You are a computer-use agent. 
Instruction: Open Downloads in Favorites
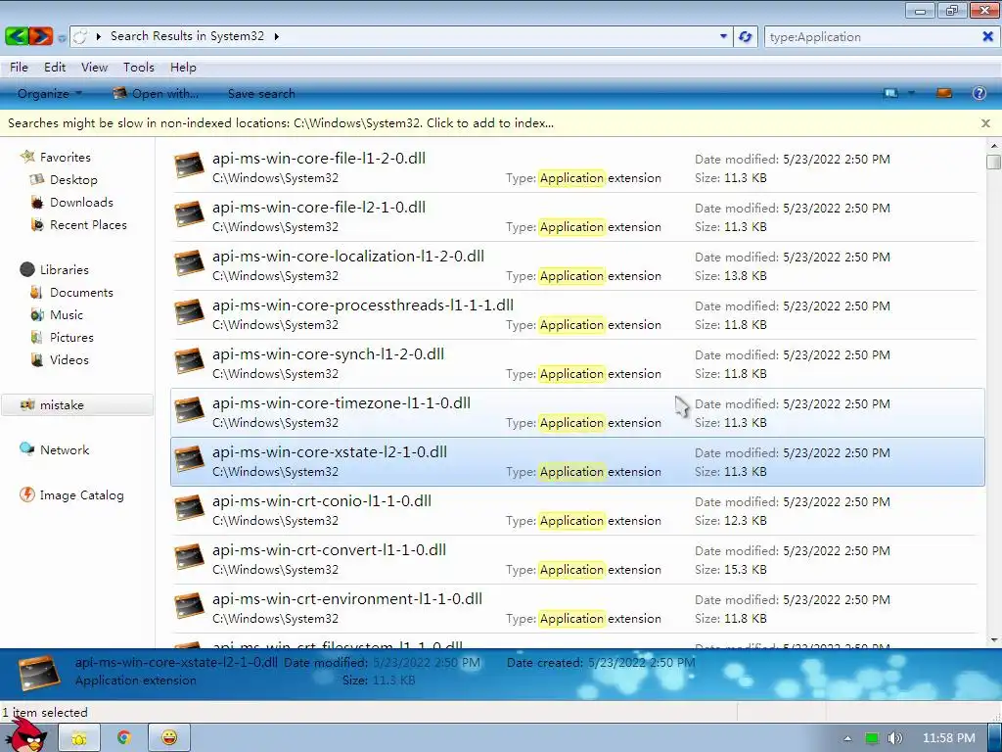point(81,202)
